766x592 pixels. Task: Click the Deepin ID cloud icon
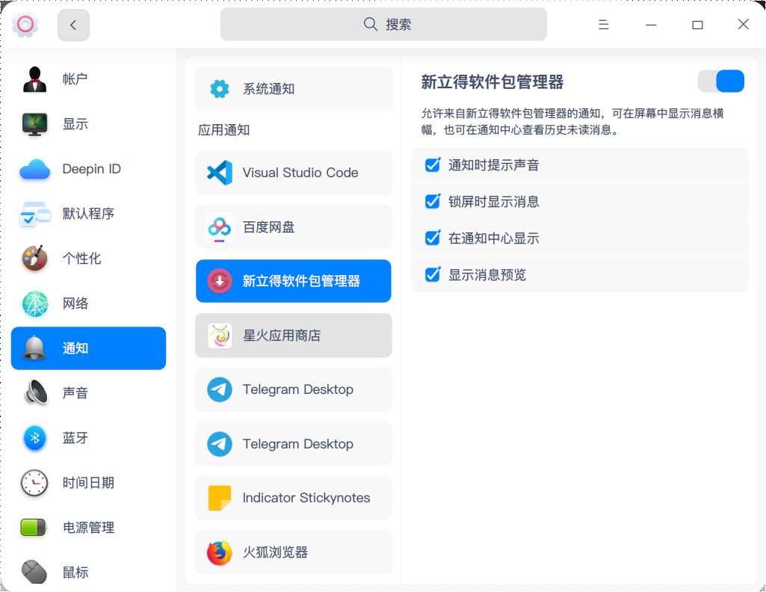click(34, 169)
